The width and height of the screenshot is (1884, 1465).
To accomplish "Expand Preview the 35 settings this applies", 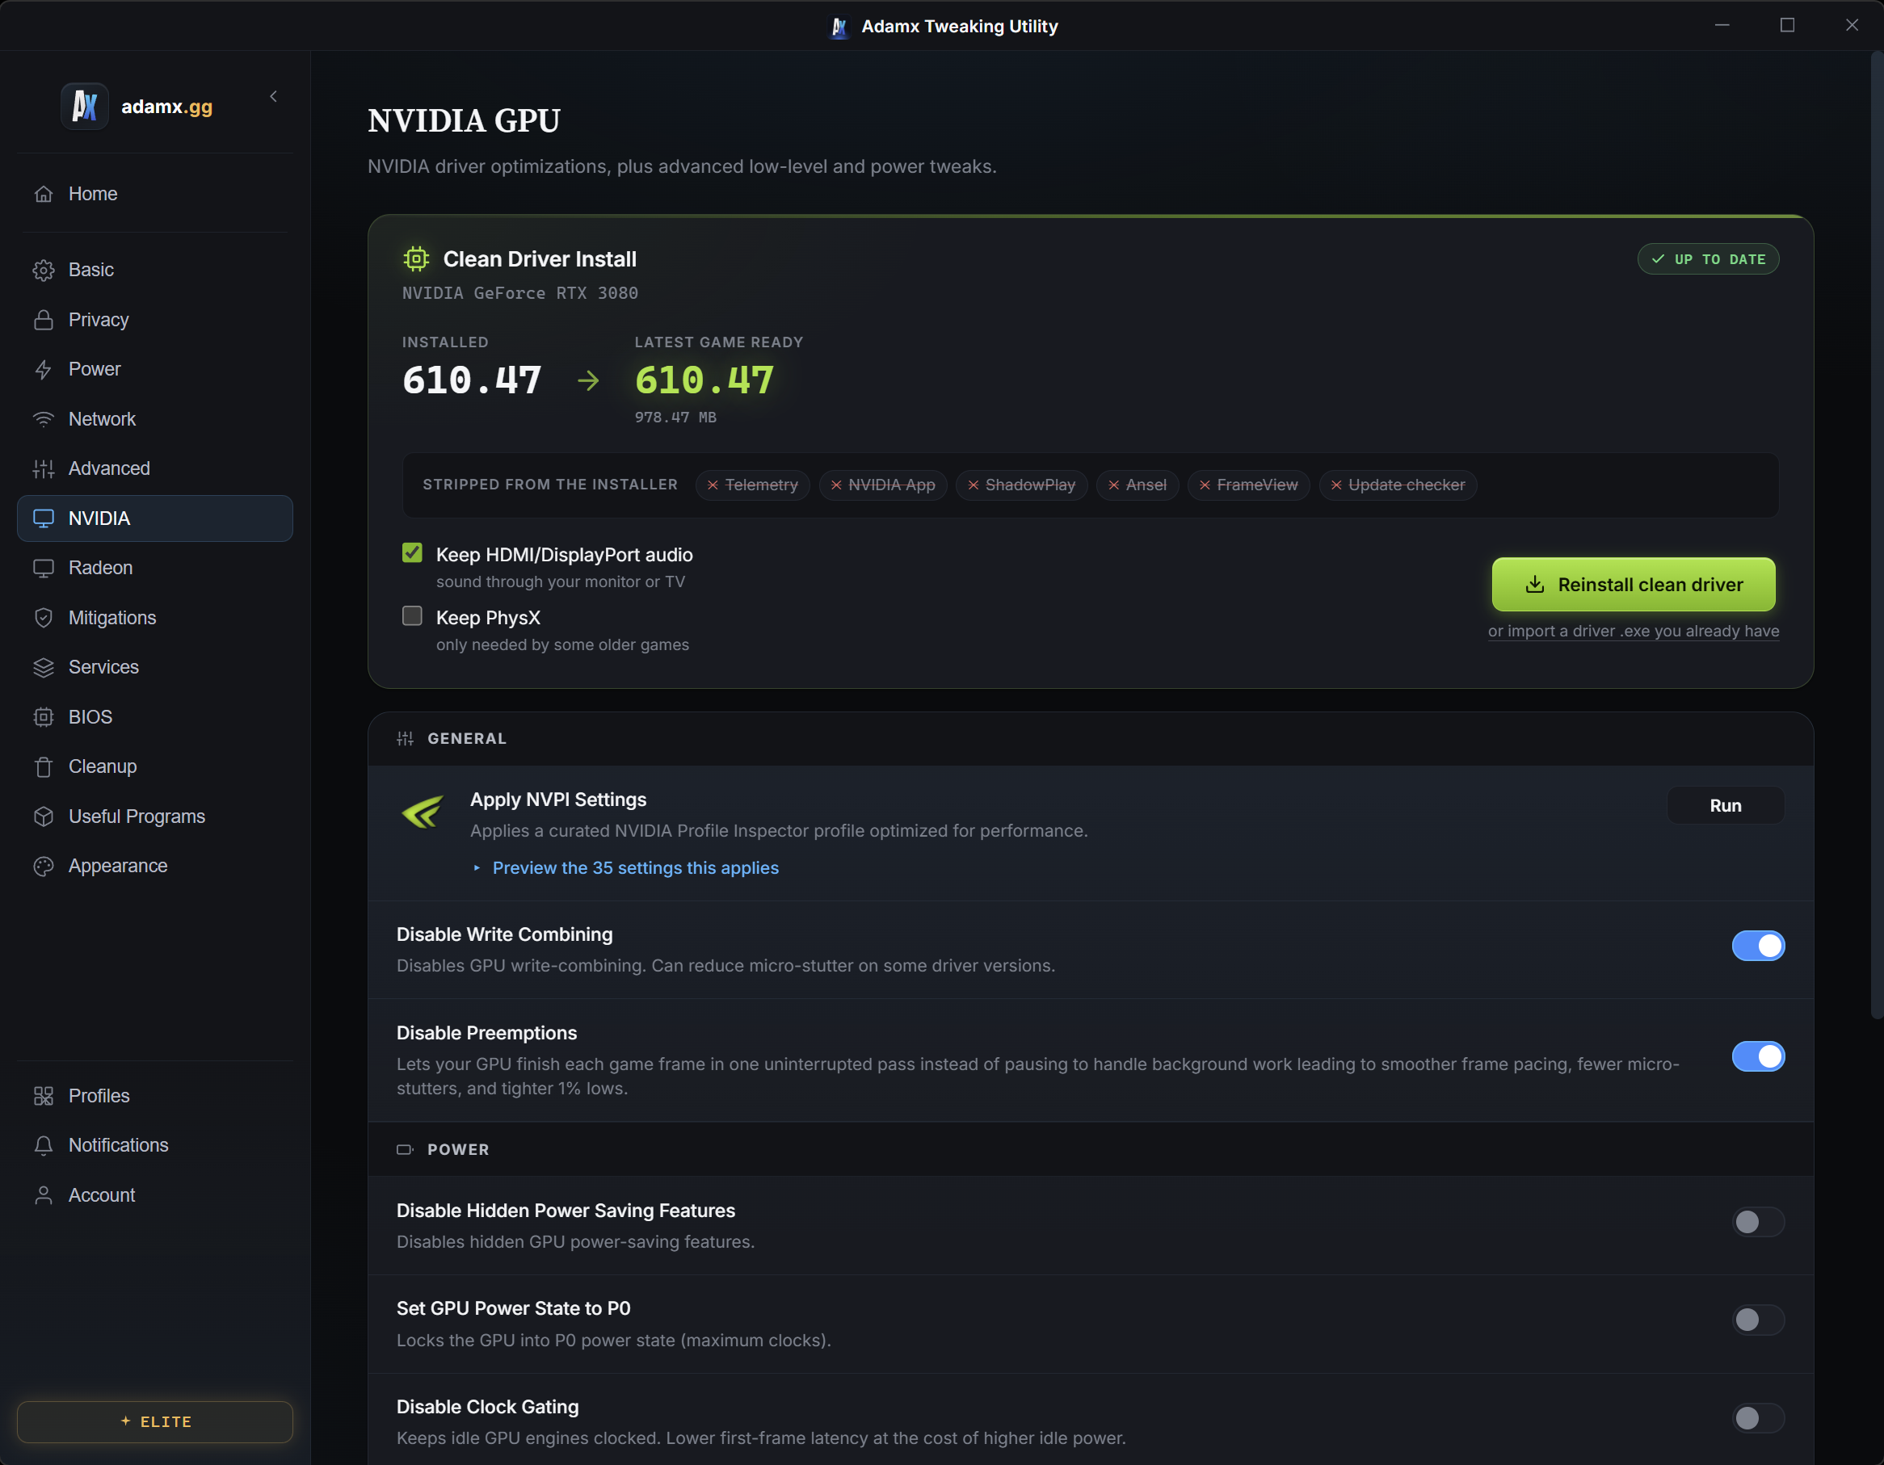I will 626,868.
